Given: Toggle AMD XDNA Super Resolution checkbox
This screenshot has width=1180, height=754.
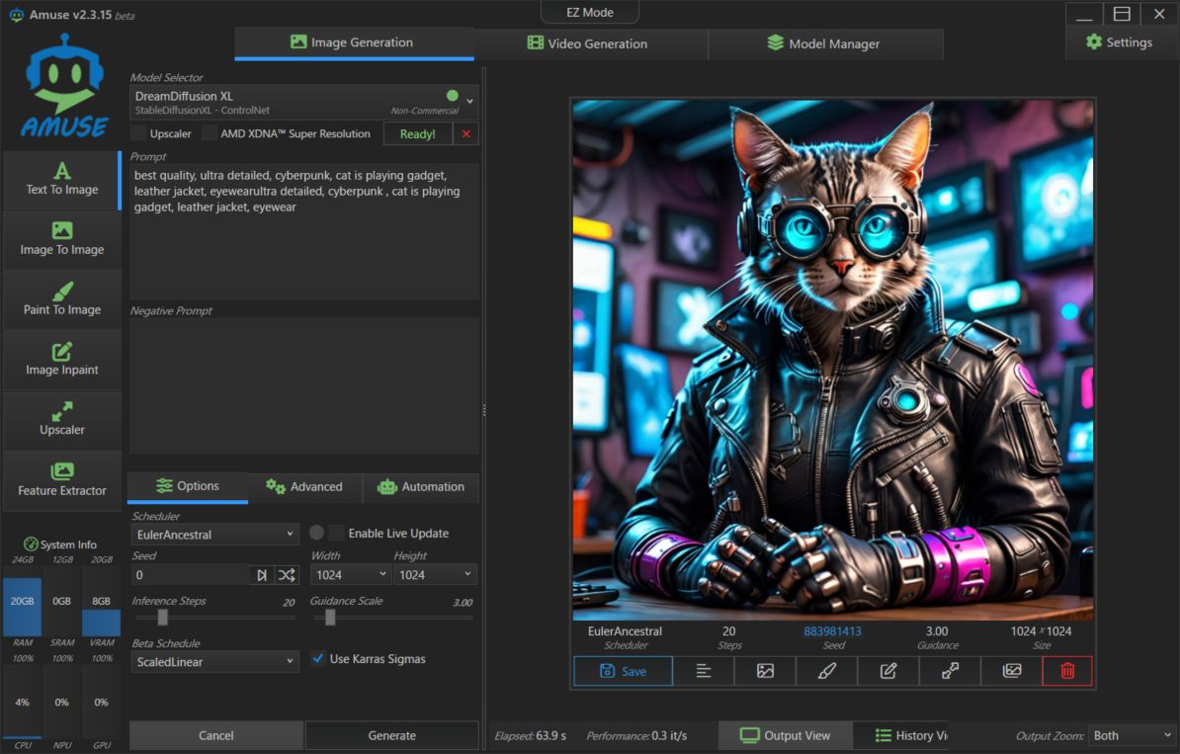Looking at the screenshot, I should click(210, 133).
